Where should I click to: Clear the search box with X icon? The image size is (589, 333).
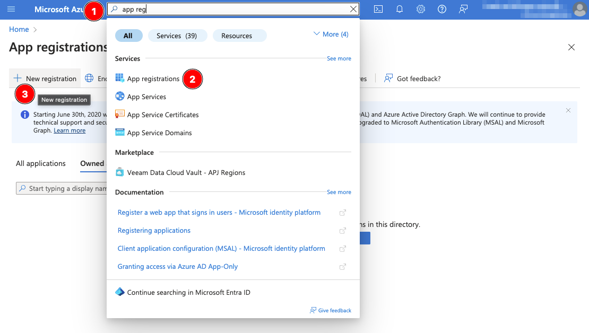point(353,9)
